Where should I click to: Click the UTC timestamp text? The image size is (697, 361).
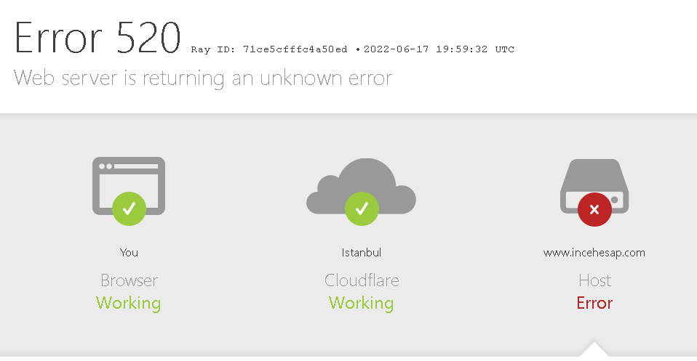[439, 49]
